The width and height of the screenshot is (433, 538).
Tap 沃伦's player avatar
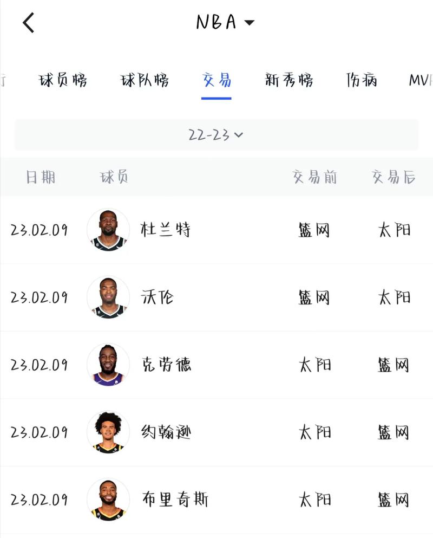pos(108,297)
